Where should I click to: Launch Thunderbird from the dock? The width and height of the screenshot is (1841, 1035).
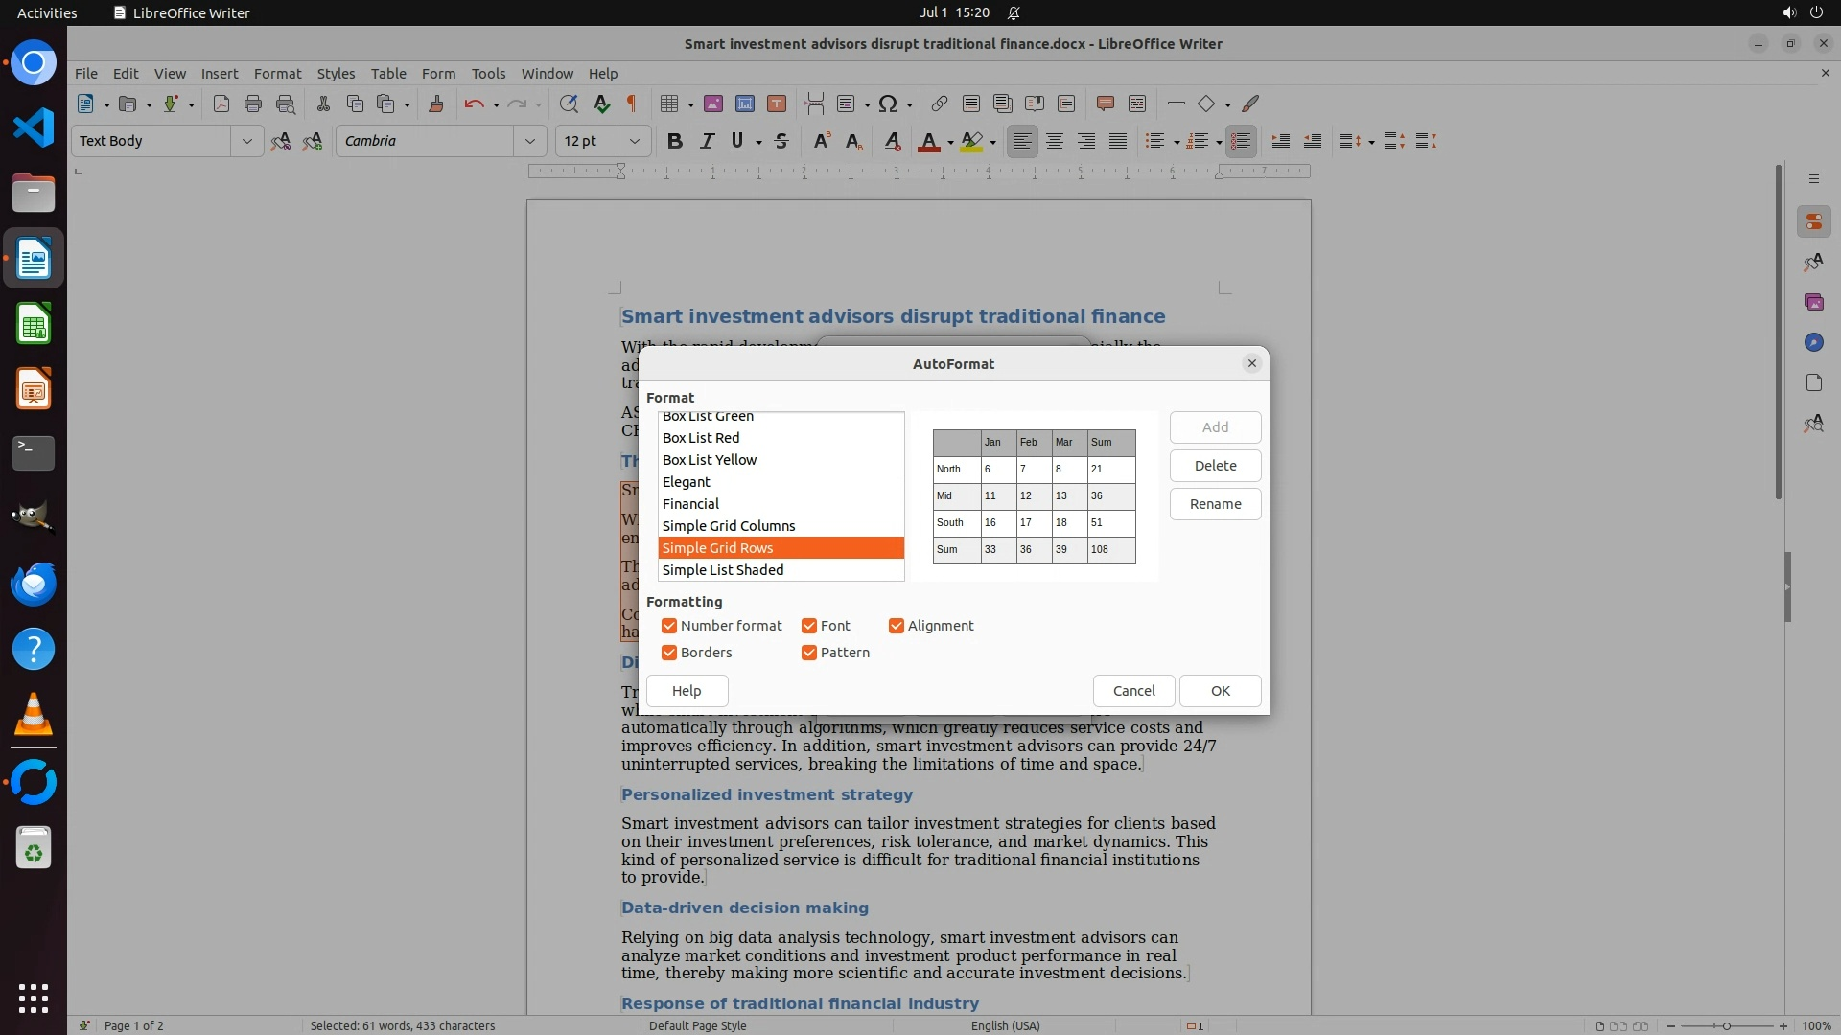(x=34, y=584)
